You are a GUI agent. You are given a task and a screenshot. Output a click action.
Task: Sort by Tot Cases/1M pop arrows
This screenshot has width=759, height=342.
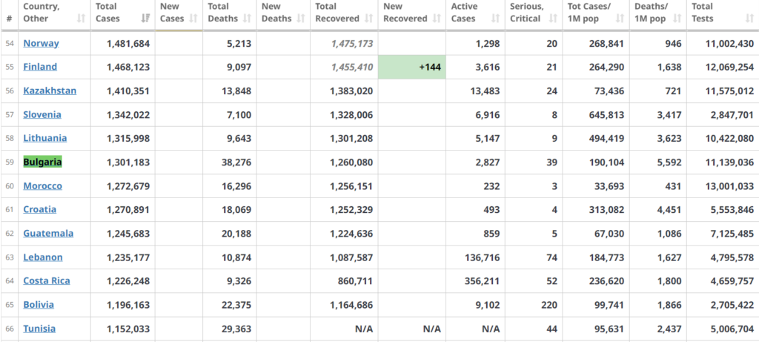(x=620, y=19)
